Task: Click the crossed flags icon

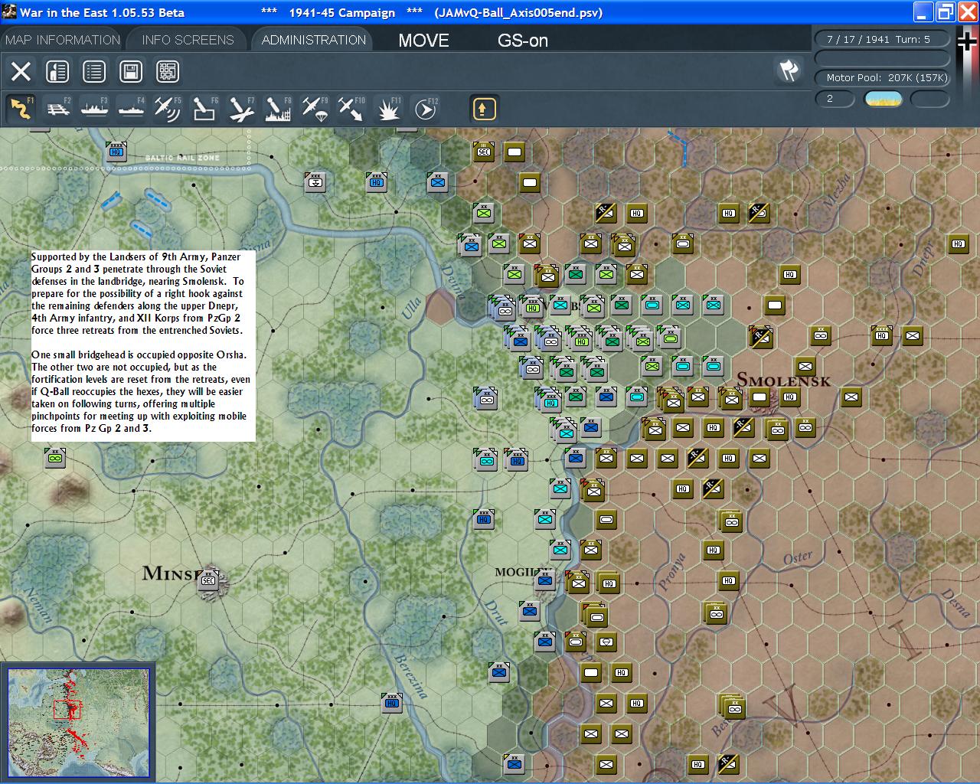Action: click(x=789, y=70)
